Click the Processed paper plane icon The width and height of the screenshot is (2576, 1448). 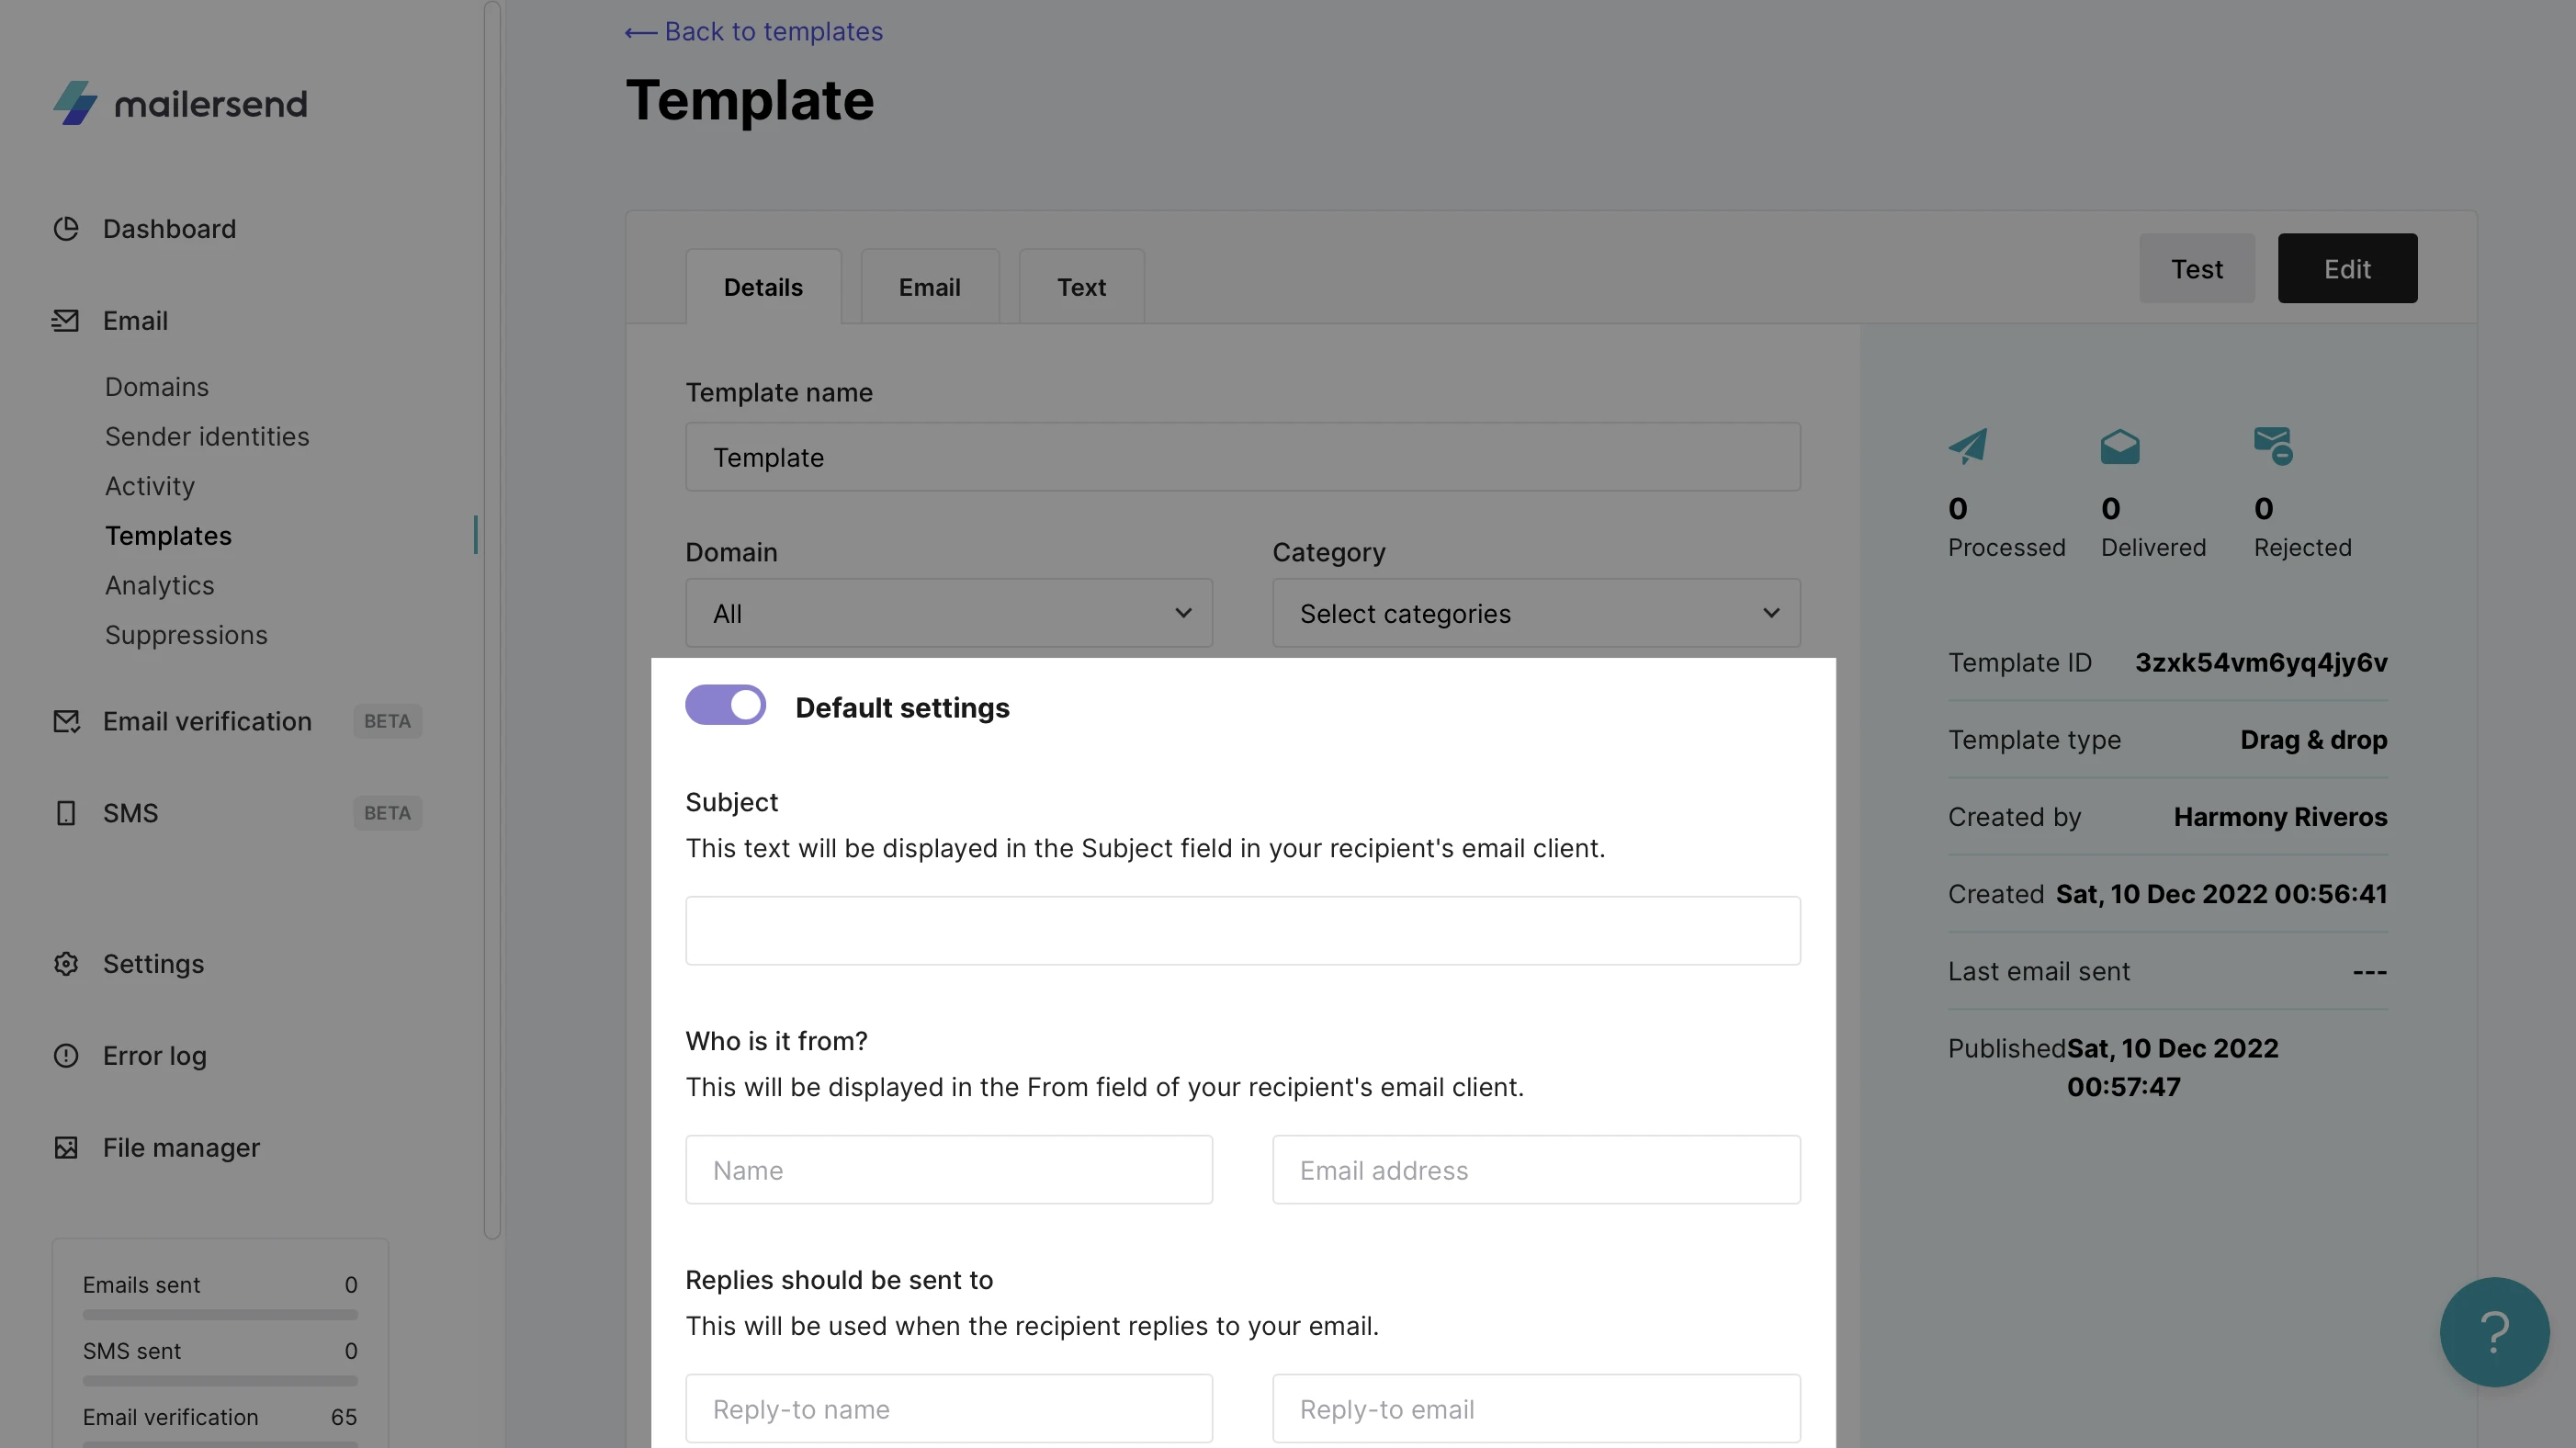1968,446
